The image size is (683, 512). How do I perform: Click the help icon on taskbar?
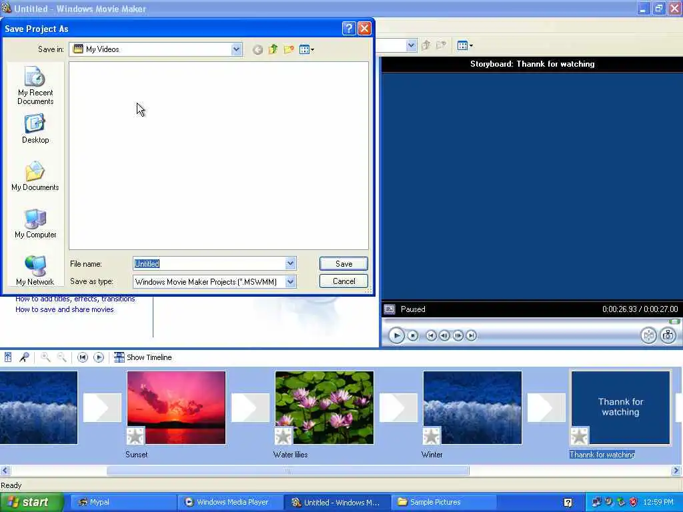point(568,503)
